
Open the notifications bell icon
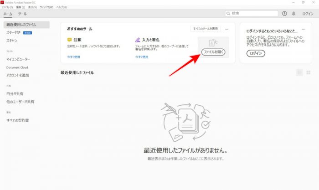point(293,14)
